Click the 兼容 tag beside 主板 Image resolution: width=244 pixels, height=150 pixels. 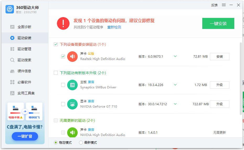[91, 82]
